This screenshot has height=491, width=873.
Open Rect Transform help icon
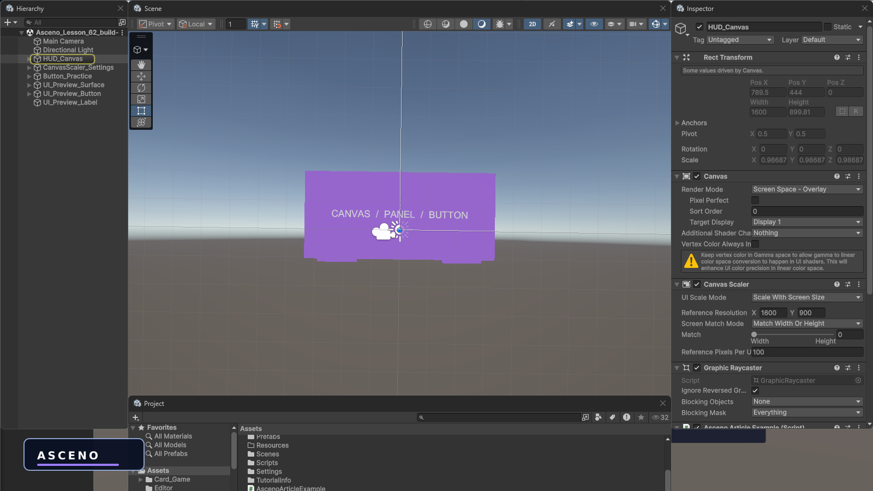(837, 57)
